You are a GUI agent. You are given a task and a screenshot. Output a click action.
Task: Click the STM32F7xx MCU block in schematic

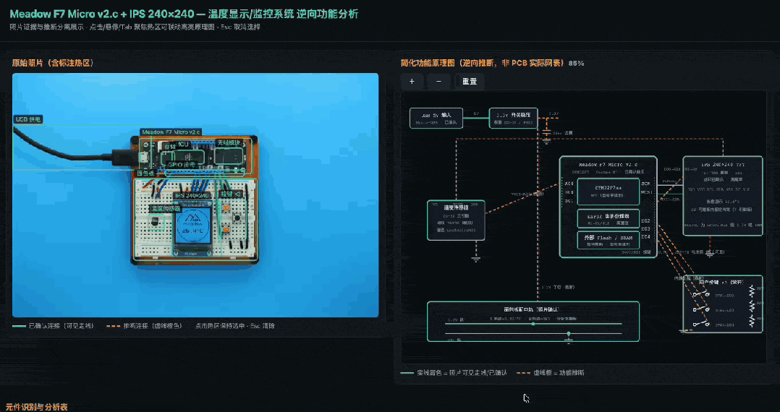click(x=607, y=192)
